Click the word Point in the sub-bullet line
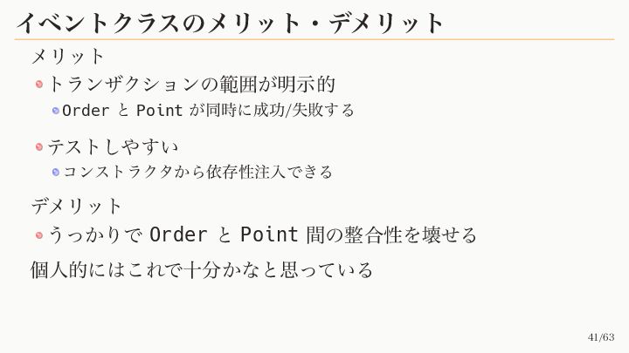This screenshot has height=353, width=629. coord(160,111)
